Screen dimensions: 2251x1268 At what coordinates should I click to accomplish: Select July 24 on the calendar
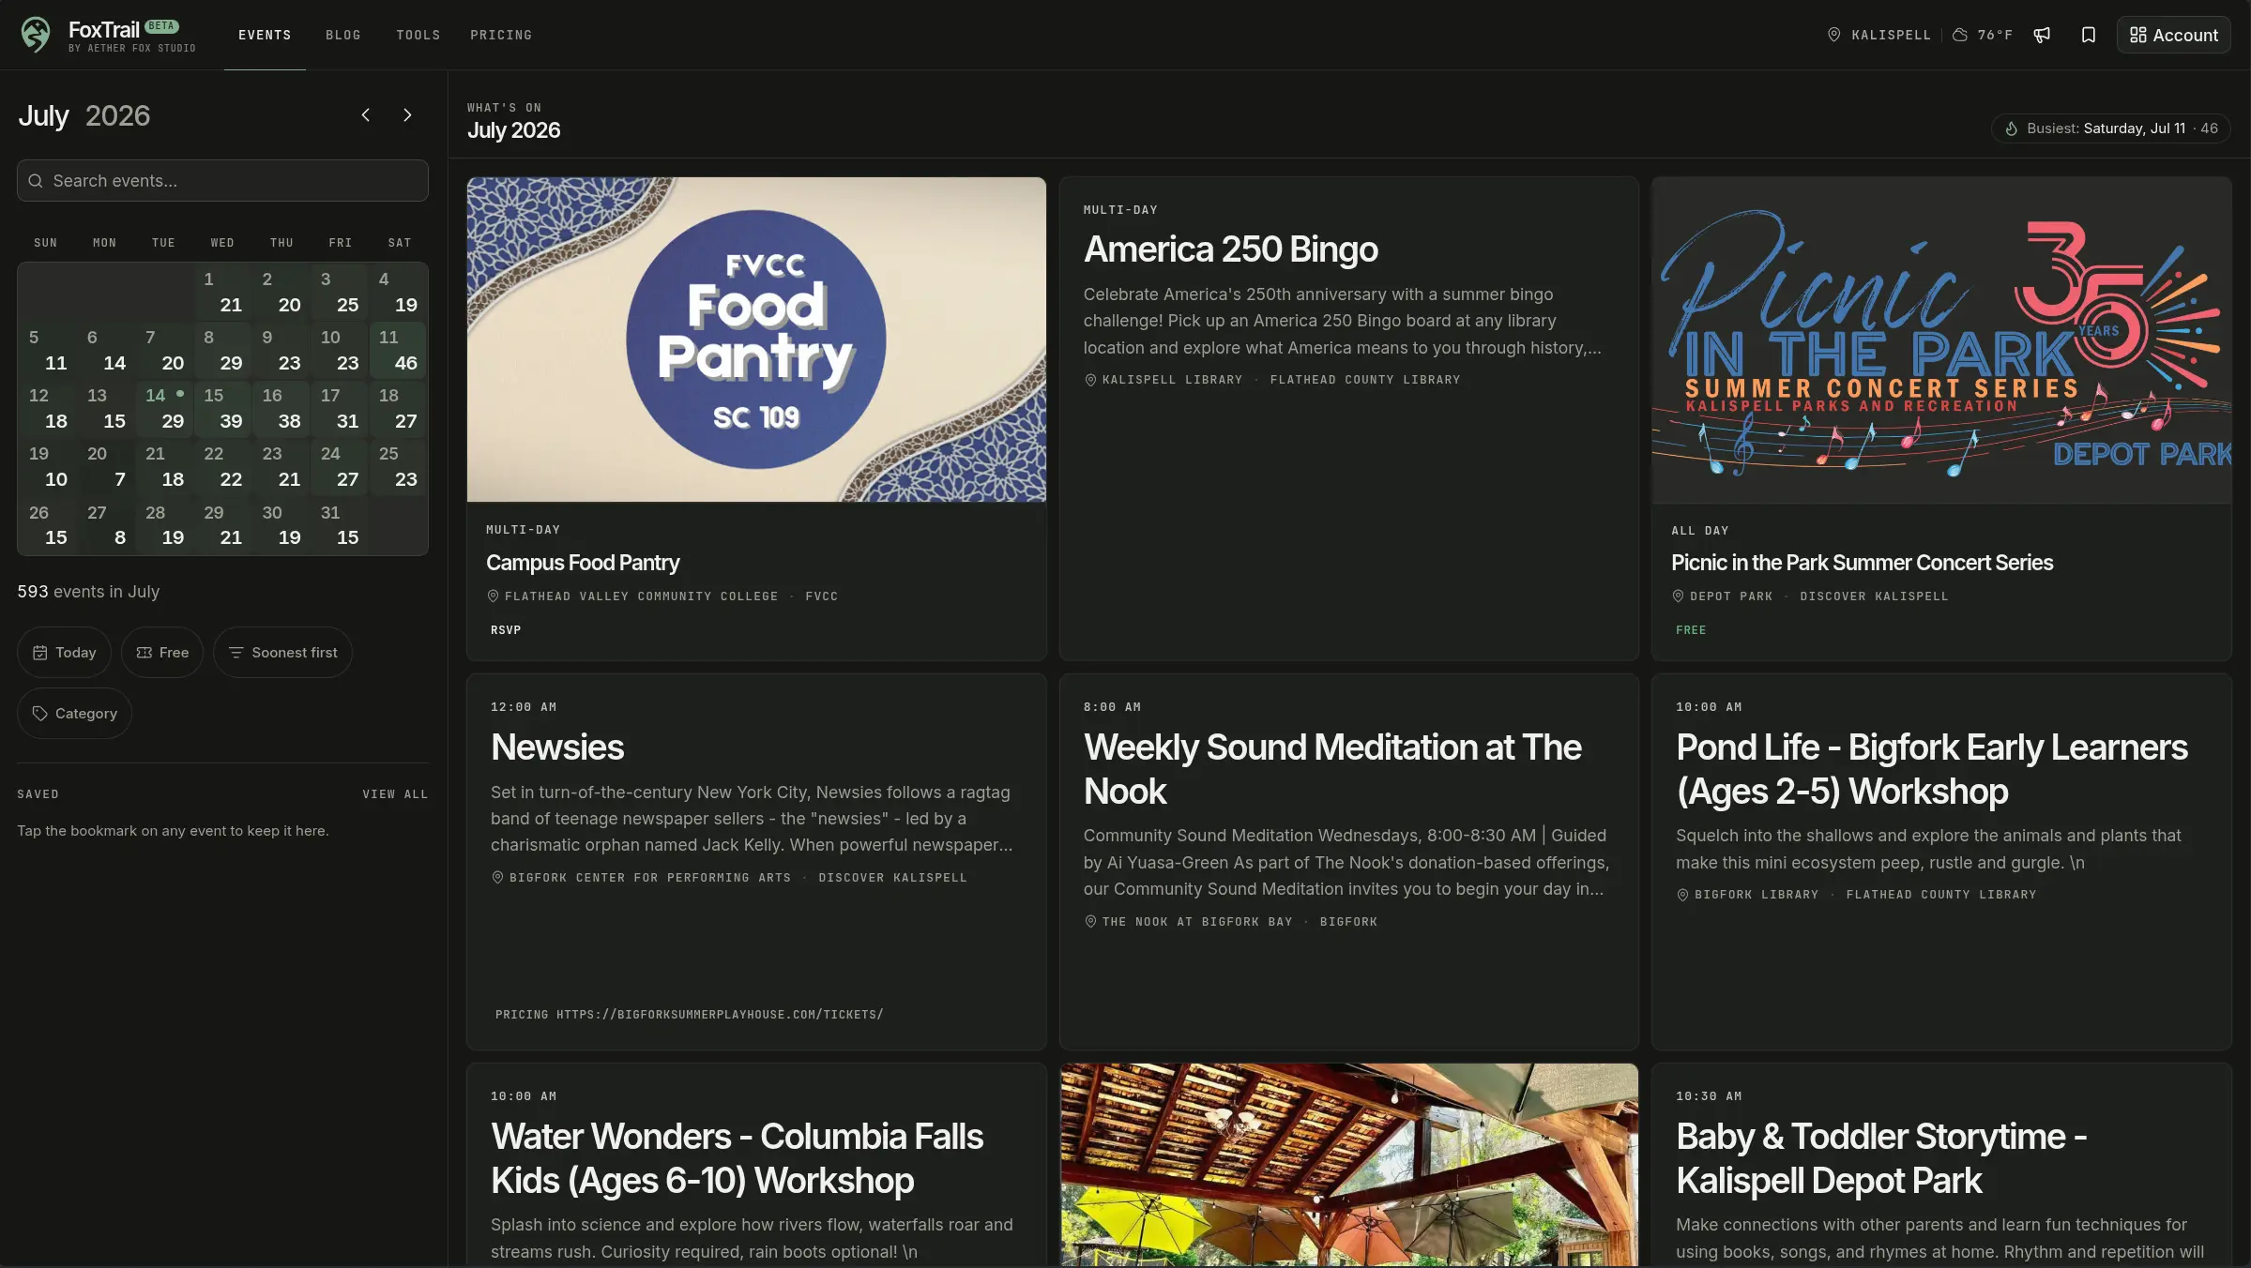point(340,466)
